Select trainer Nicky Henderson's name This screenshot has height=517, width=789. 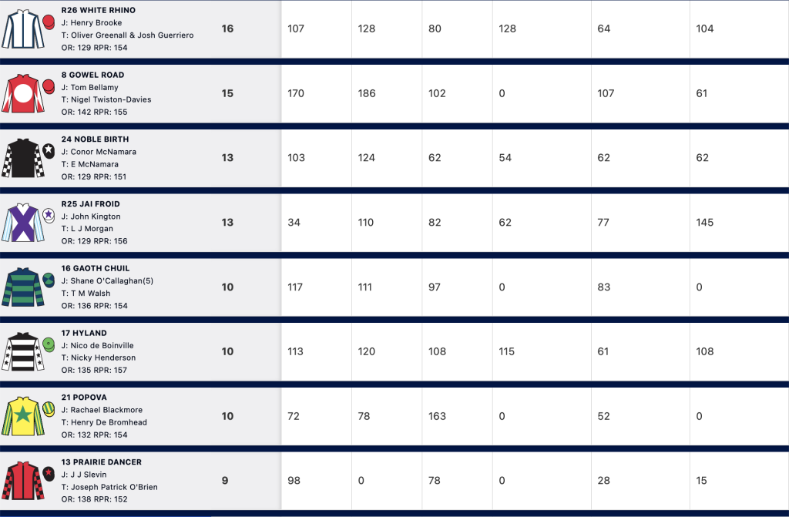pos(103,358)
